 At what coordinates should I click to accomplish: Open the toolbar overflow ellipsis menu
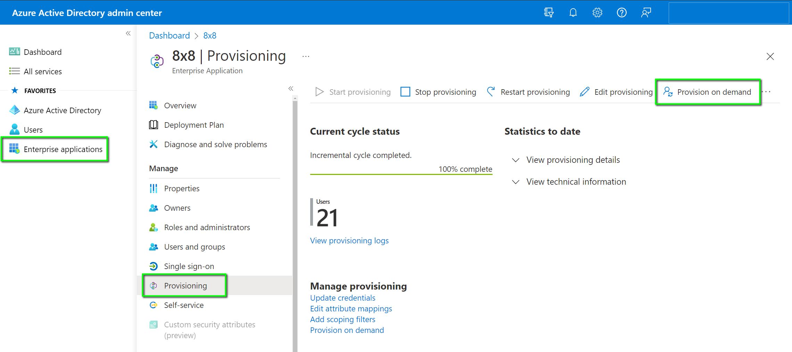[767, 92]
